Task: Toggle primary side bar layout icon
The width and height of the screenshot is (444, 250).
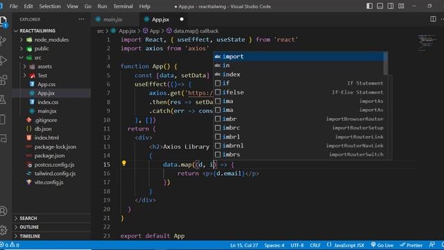Action: [369, 6]
